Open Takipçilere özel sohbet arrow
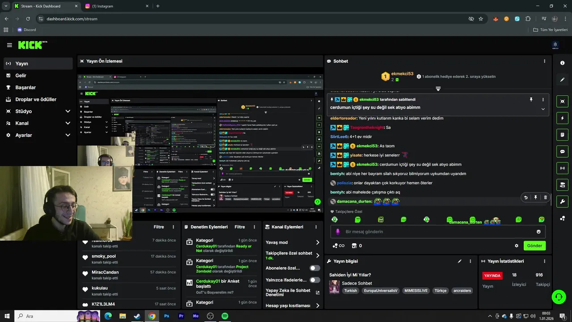 (318, 255)
